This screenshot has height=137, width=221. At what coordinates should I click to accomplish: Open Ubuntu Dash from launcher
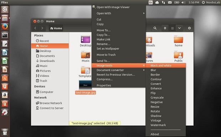[x=5, y=10]
